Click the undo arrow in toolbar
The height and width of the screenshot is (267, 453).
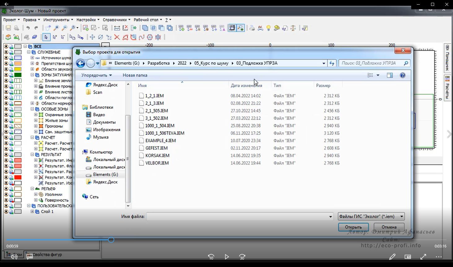coord(28,28)
